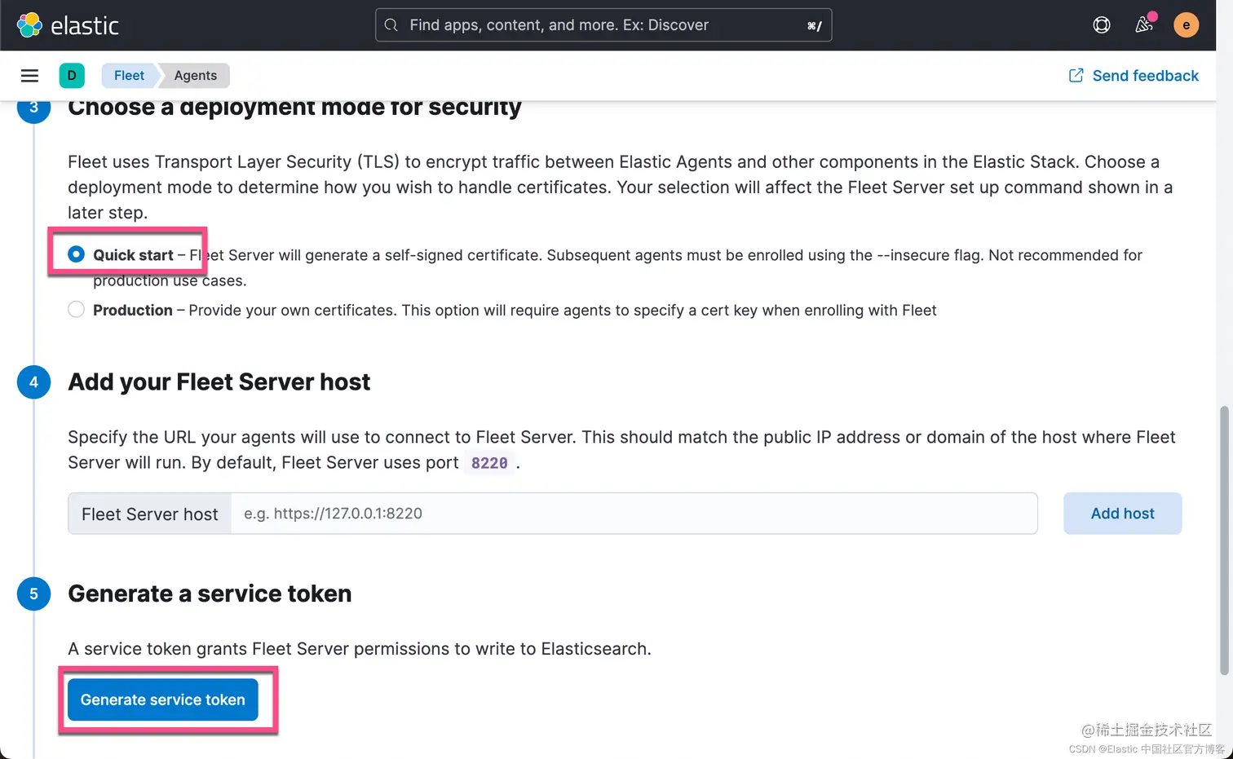Click the Add host button
Image resolution: width=1233 pixels, height=759 pixels.
pos(1122,514)
